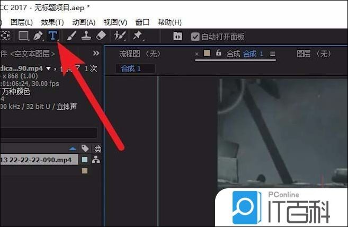Close the 合成 1 composition panel
348x227 pixels.
point(197,54)
